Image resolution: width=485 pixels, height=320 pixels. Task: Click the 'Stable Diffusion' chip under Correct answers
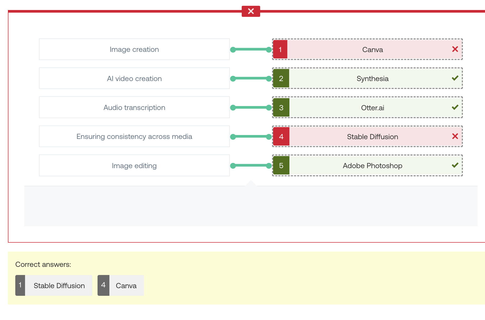point(54,286)
